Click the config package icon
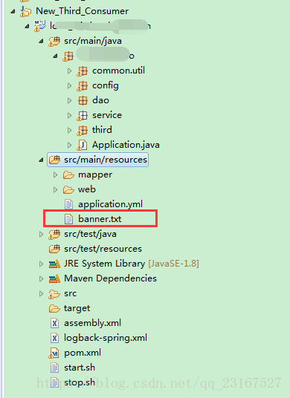The height and width of the screenshot is (398, 290). 82,86
